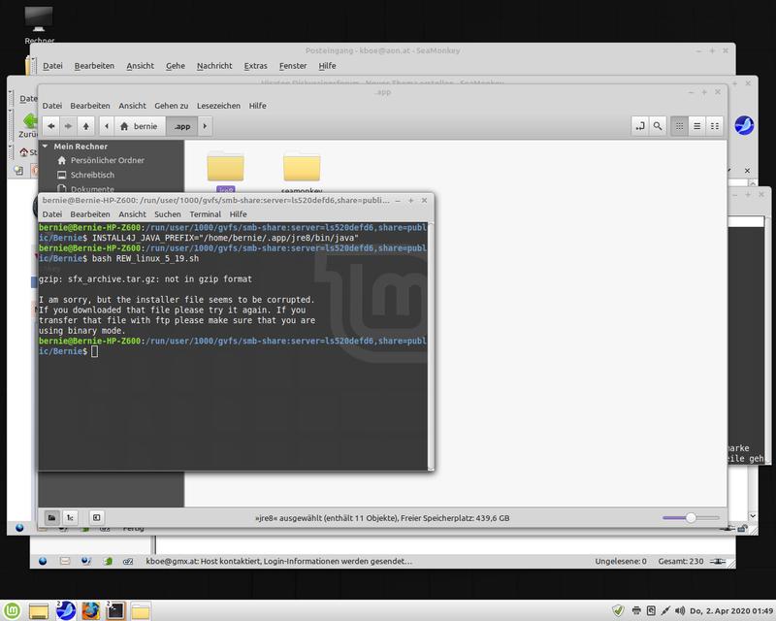
Task: Open the Linux Mint start menu
Action: (x=12, y=611)
